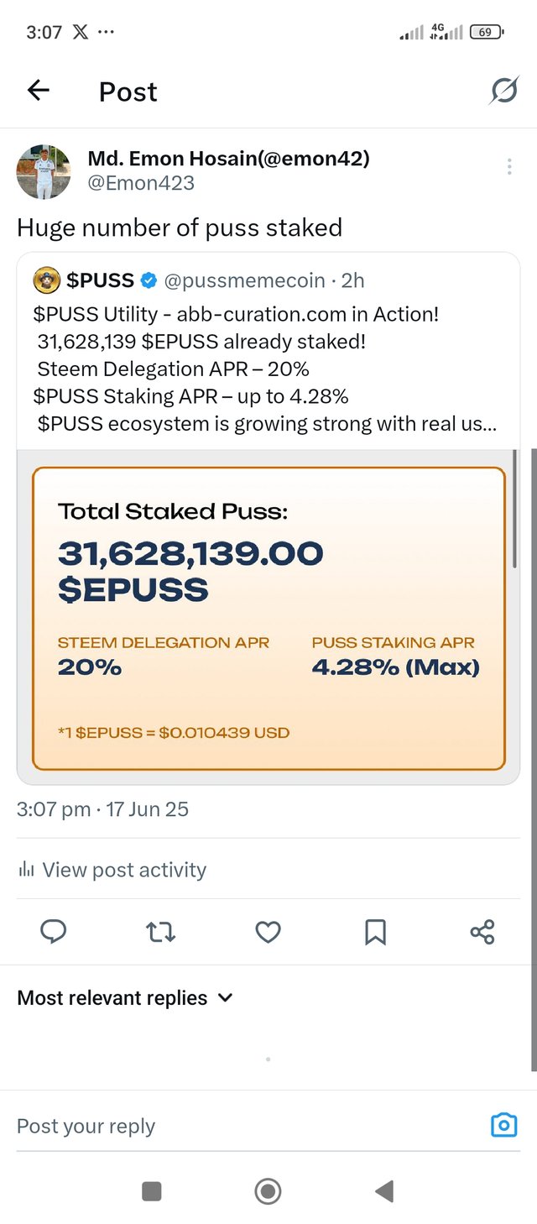
Task: Tap the repost arrows icon
Action: point(160,932)
